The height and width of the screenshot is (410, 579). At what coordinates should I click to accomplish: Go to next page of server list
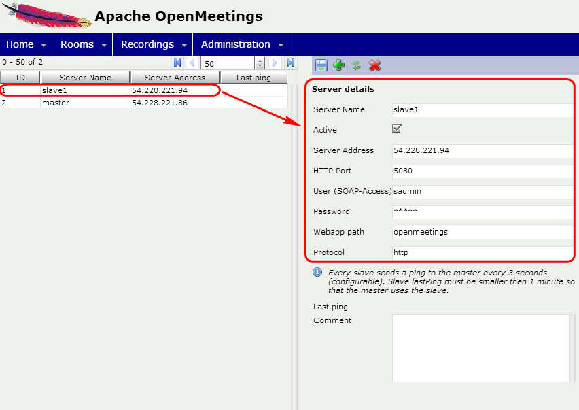coord(275,63)
